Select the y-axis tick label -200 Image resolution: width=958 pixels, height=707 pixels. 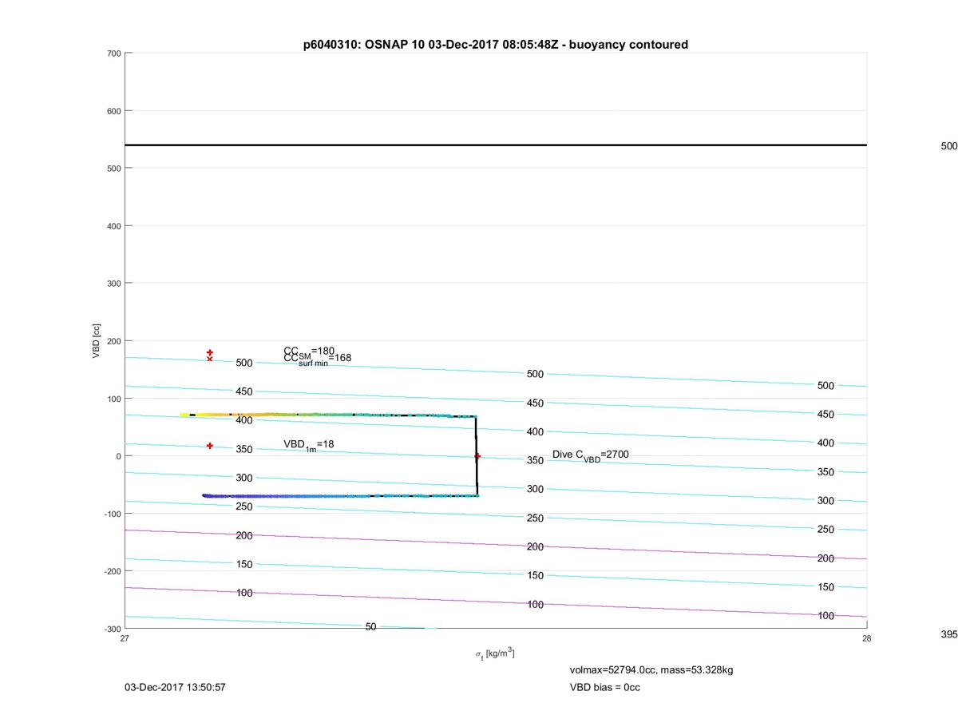tap(113, 571)
